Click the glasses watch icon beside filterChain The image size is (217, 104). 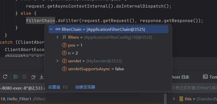(x=58, y=29)
